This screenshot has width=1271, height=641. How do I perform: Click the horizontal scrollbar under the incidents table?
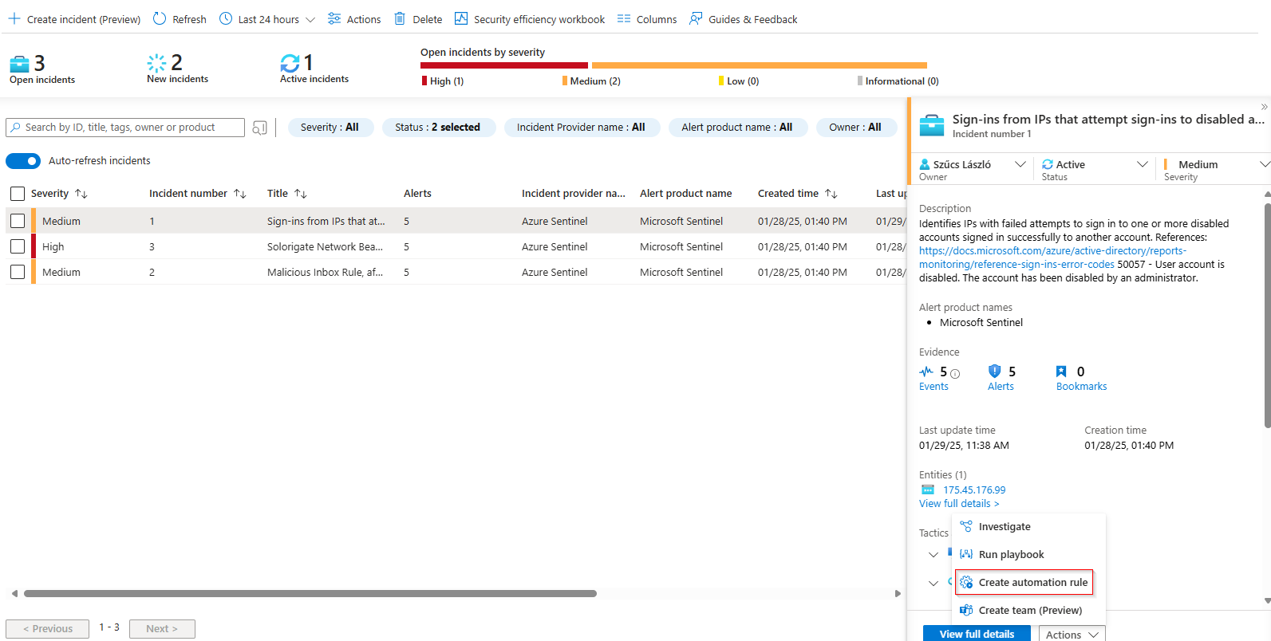(x=310, y=593)
